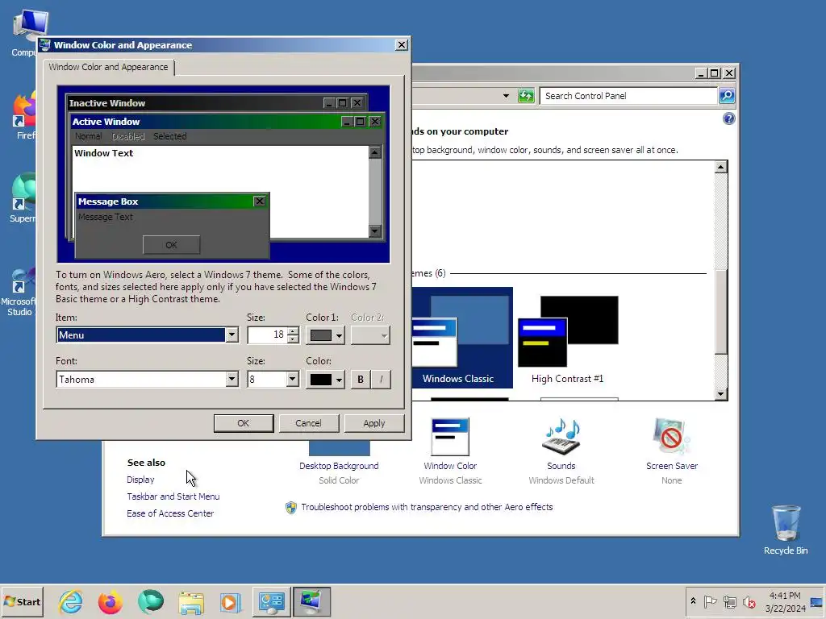Click the item Size field showing 18
Image resolution: width=826 pixels, height=619 pixels.
tap(267, 334)
